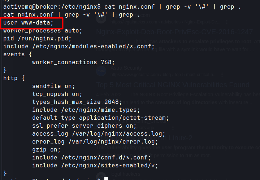Click the error_log /var/log/nginx/error.log; line
This screenshot has height=180, width=260.
point(95,142)
